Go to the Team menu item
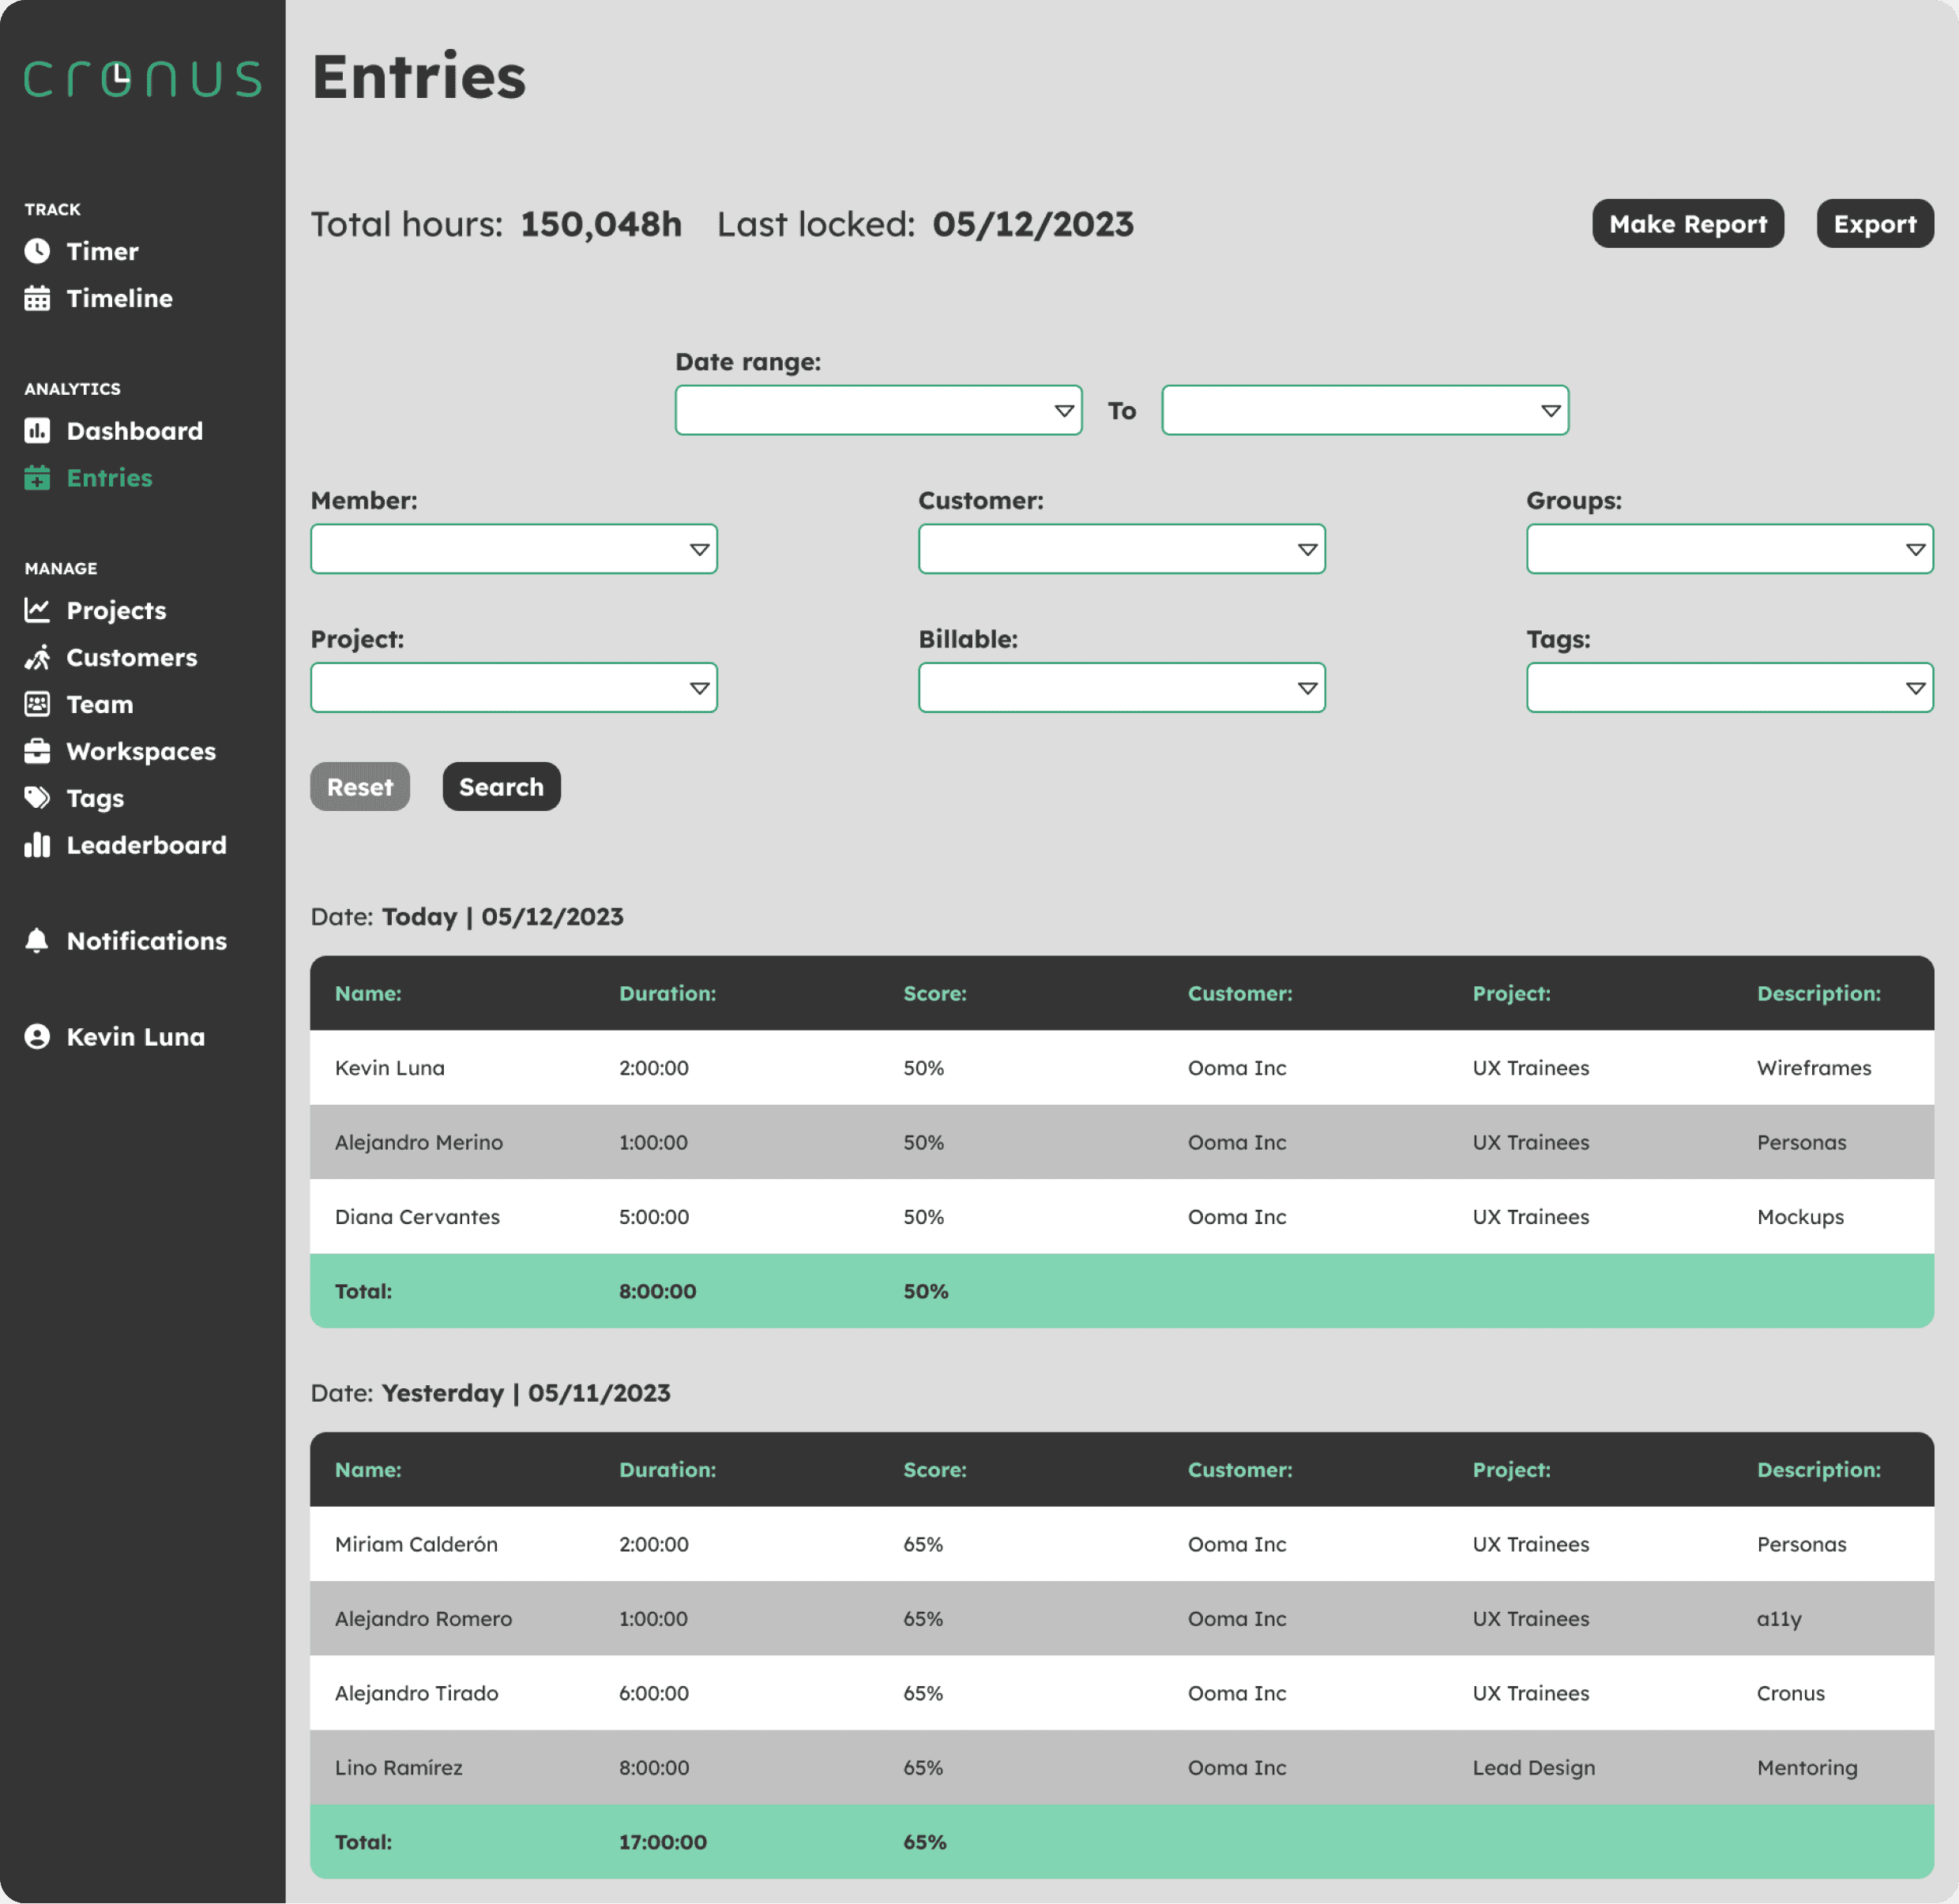 tap(99, 704)
